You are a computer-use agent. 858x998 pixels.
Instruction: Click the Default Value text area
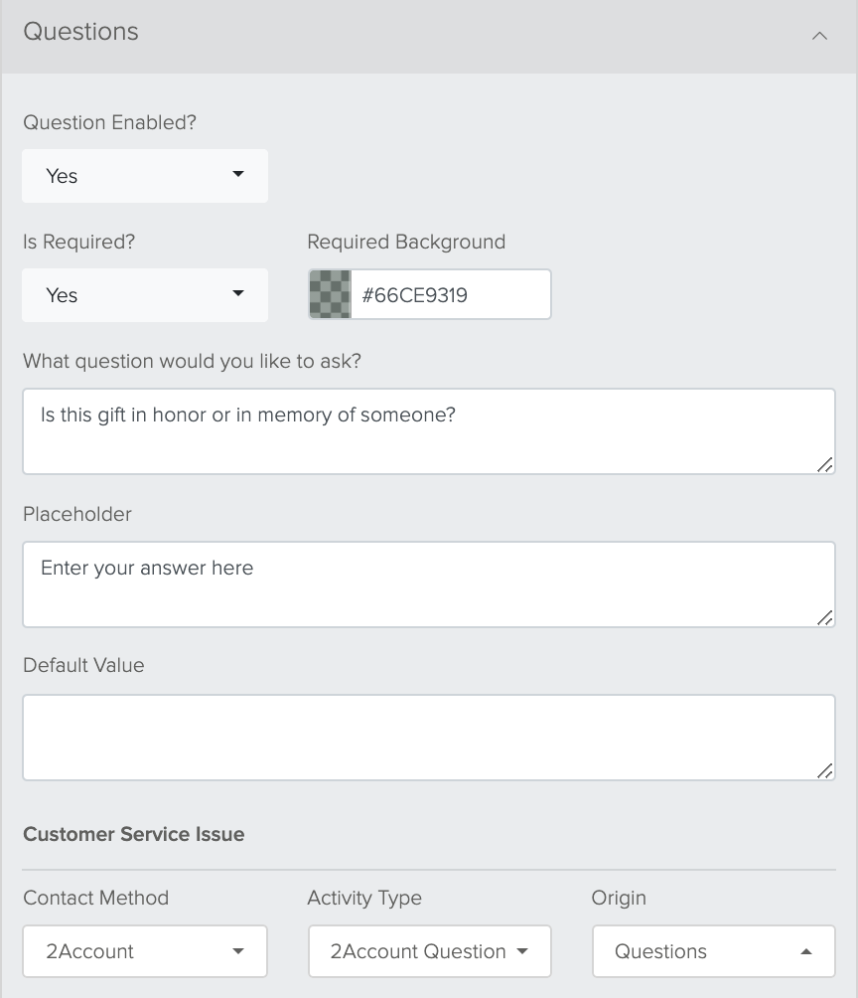point(429,737)
